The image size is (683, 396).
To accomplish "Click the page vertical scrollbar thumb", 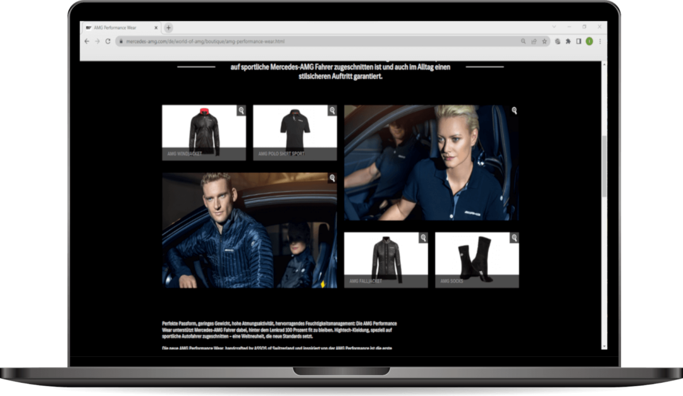I will click(604, 166).
